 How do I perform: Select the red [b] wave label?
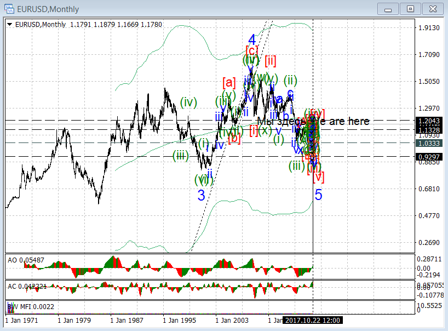[234, 139]
